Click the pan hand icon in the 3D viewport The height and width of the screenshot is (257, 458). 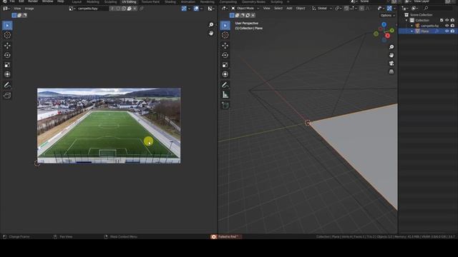coord(391,55)
